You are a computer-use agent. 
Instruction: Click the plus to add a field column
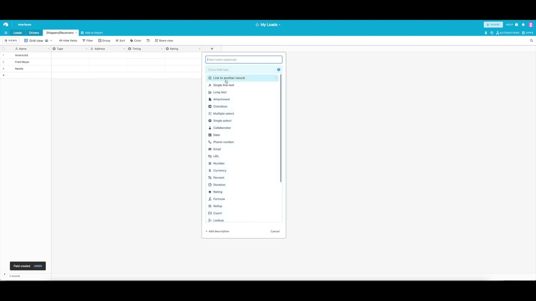point(212,49)
